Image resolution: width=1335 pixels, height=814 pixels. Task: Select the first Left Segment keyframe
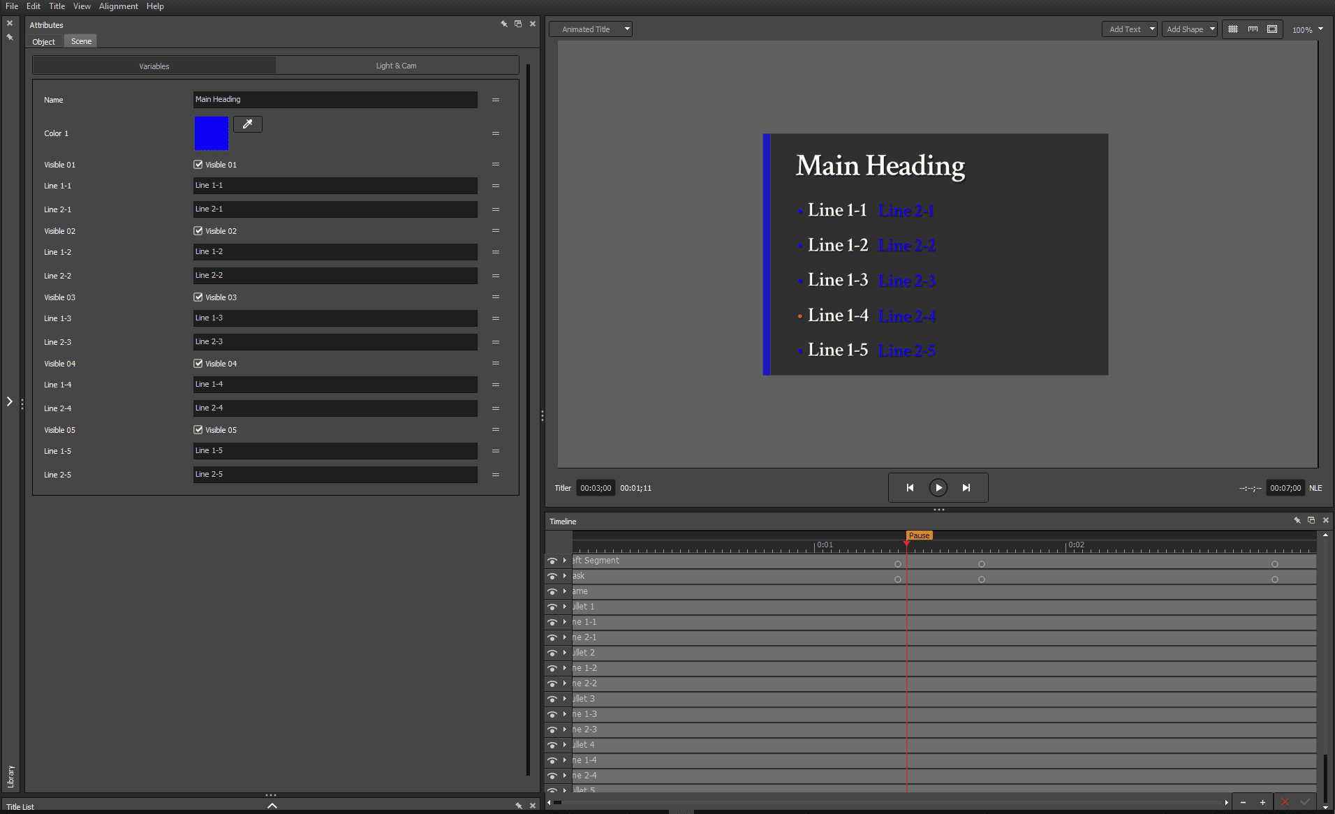[x=898, y=564]
